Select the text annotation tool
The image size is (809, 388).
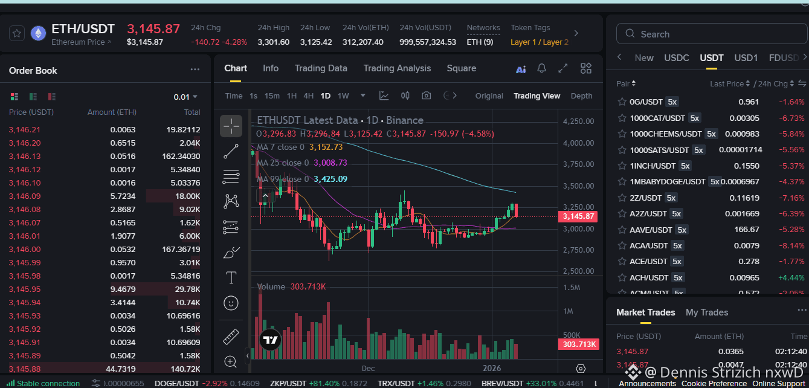pos(231,277)
